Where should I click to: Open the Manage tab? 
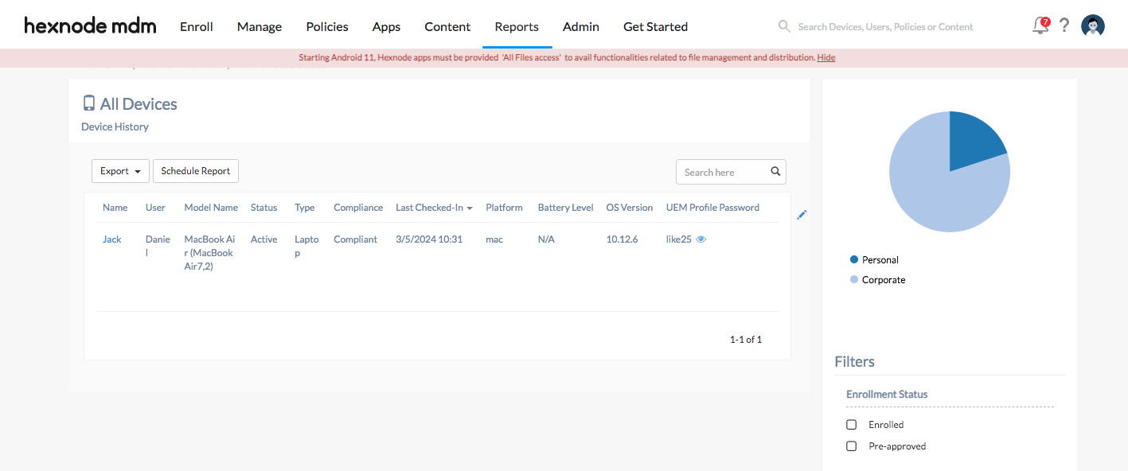click(260, 26)
